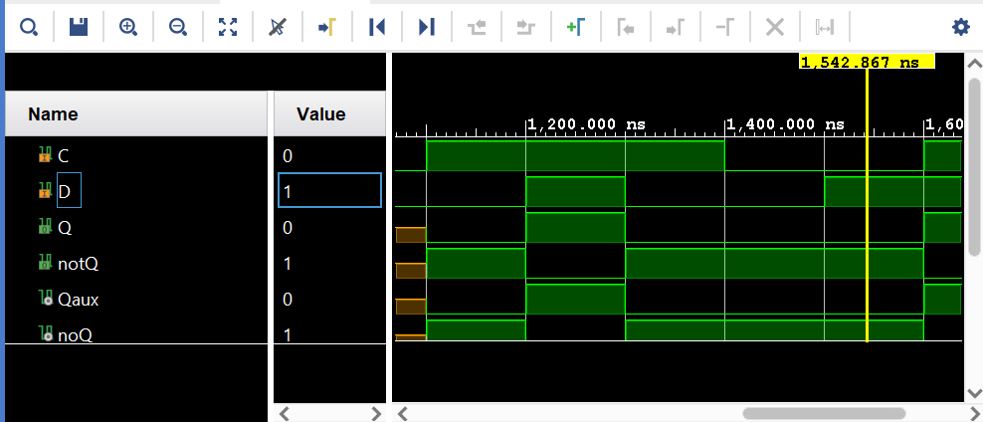Click the Qaux internal signal icon
983x422 pixels.
click(45, 299)
